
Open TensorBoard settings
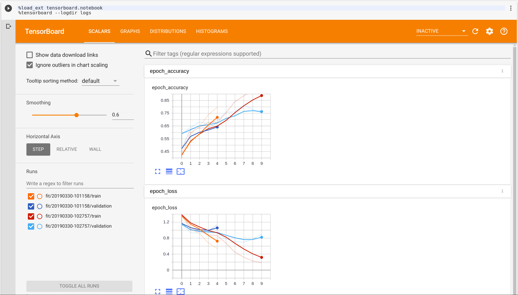coord(490,31)
